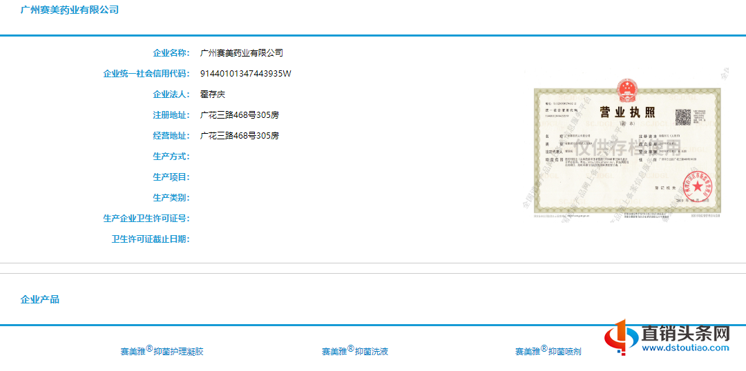
Task: Click the 企业产品 section heading
Action: tap(40, 299)
